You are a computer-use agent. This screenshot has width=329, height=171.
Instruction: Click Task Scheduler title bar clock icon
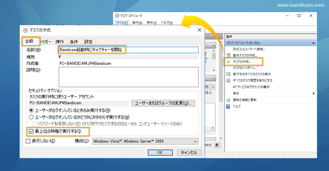click(117, 16)
